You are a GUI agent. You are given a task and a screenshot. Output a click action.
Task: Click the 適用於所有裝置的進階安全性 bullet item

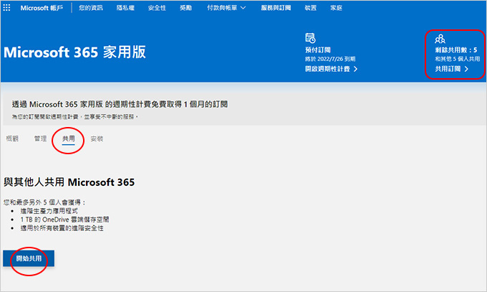click(62, 228)
